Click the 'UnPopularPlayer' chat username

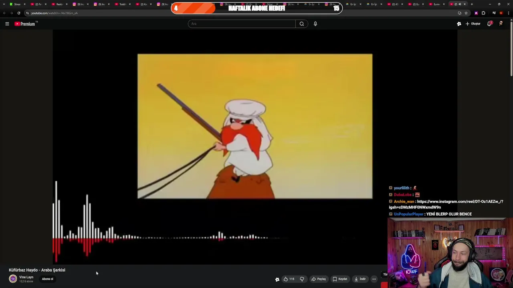[x=408, y=214]
